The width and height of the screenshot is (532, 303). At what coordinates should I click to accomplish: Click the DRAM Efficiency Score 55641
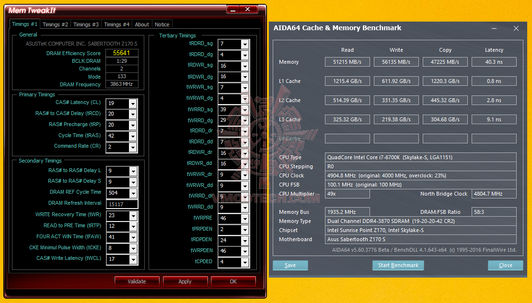click(122, 53)
